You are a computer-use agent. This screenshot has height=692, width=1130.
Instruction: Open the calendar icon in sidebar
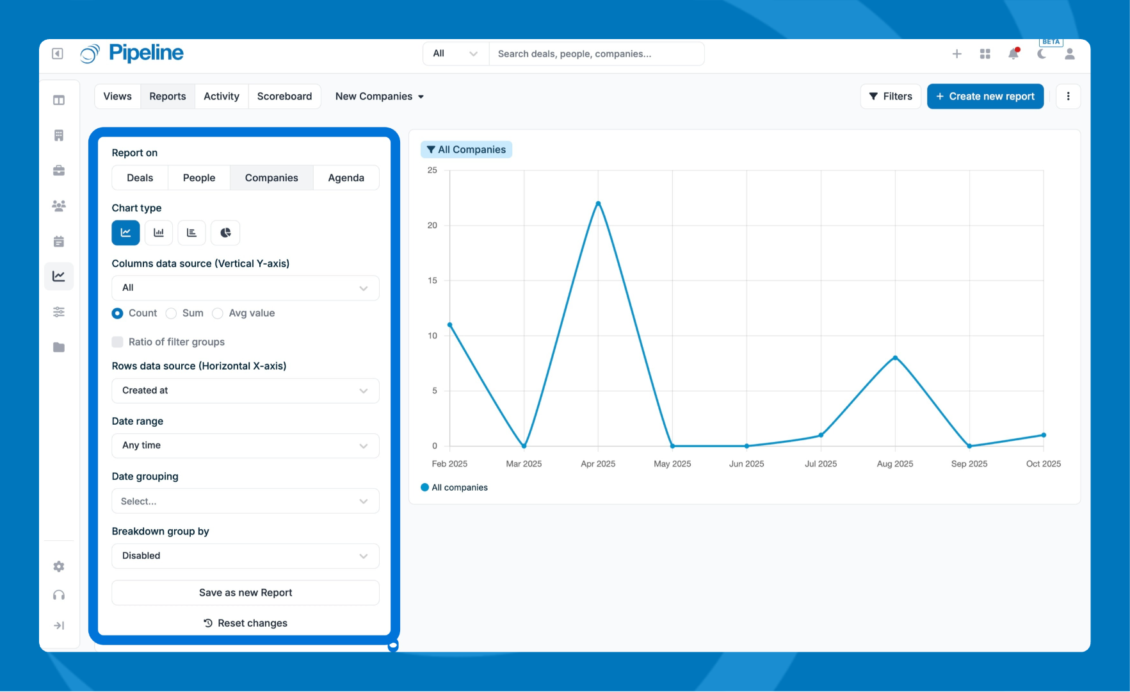(59, 242)
